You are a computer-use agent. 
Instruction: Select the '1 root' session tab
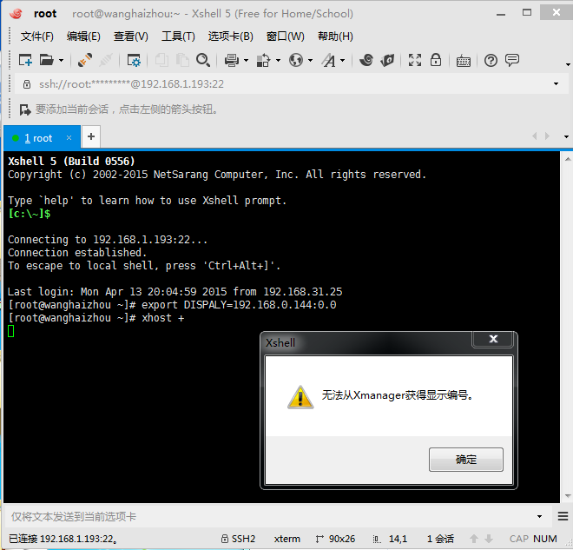point(39,138)
